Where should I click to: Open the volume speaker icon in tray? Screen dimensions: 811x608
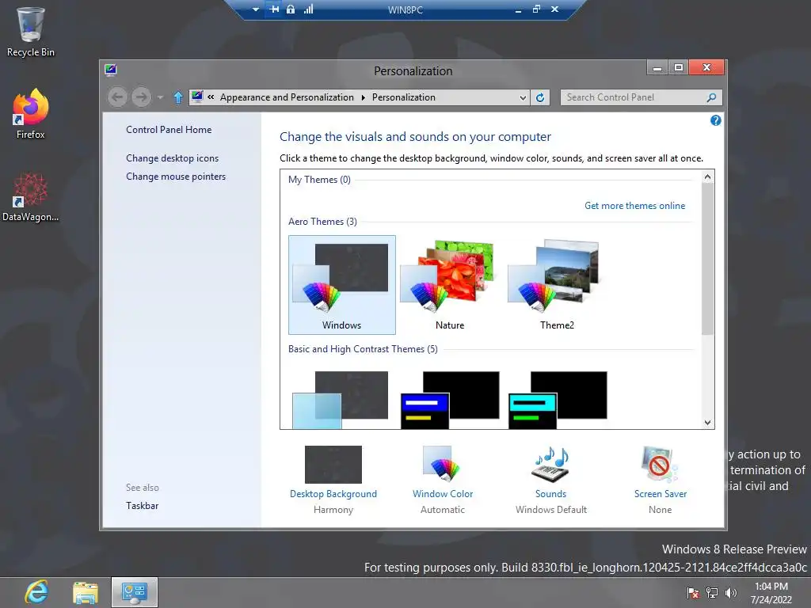click(730, 593)
